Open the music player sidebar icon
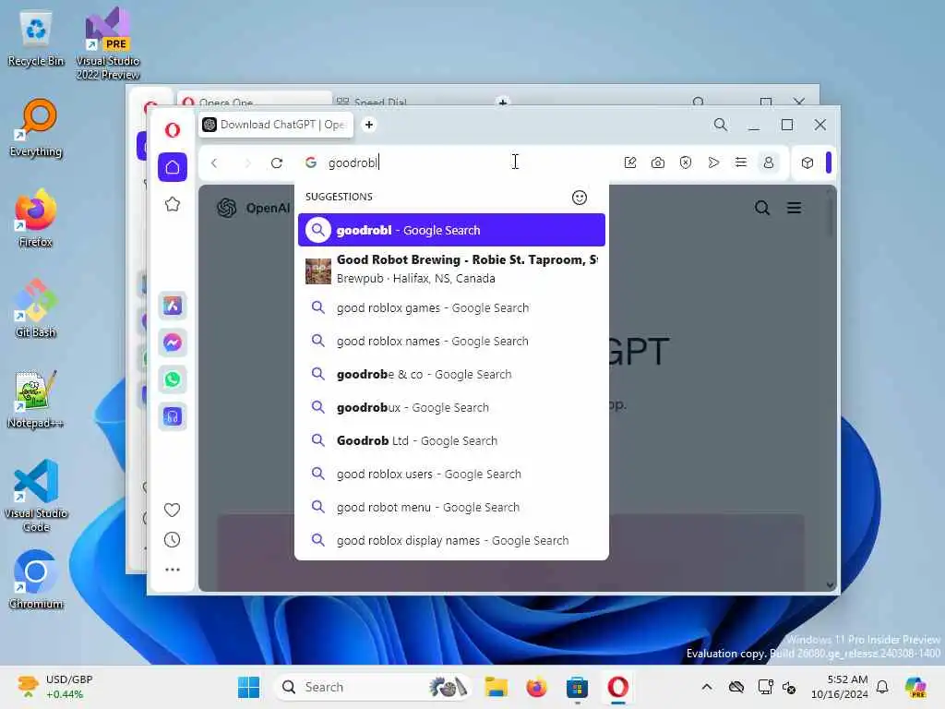This screenshot has height=709, width=945. click(x=173, y=416)
